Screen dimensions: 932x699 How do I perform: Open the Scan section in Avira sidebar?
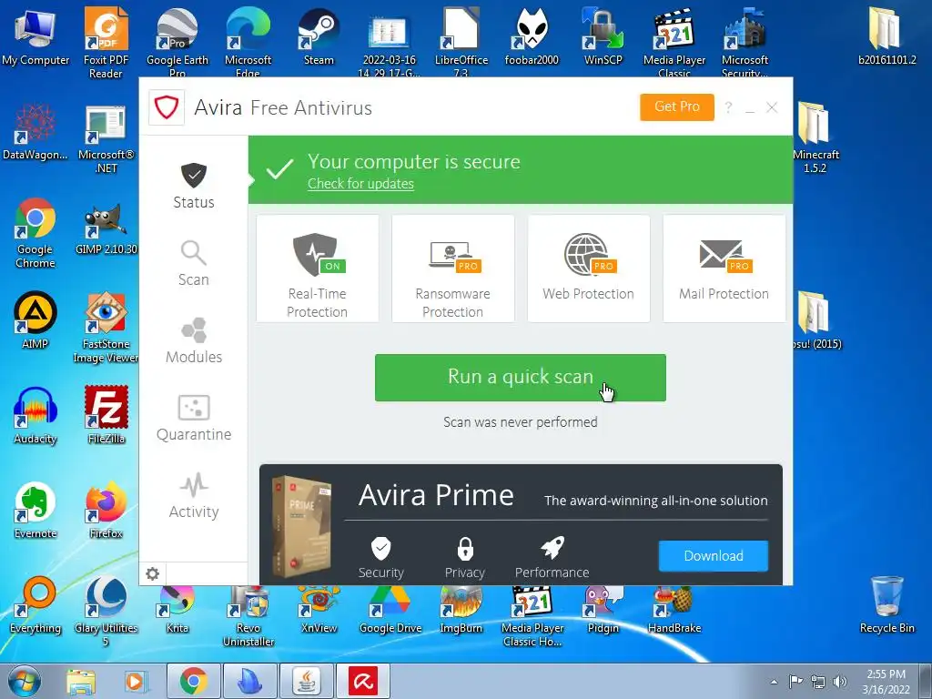194,263
